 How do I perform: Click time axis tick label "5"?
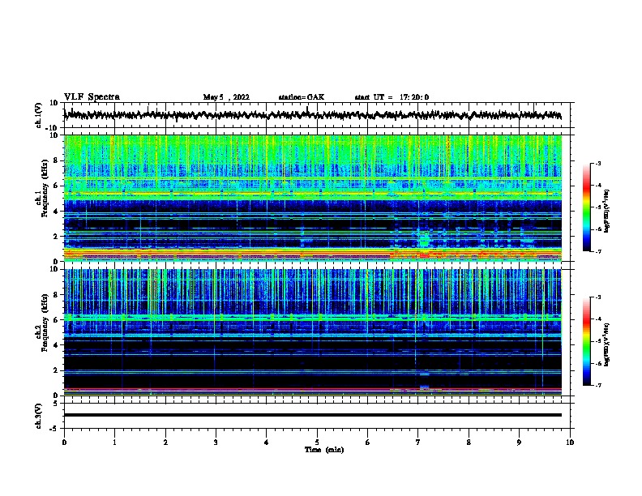pos(317,443)
